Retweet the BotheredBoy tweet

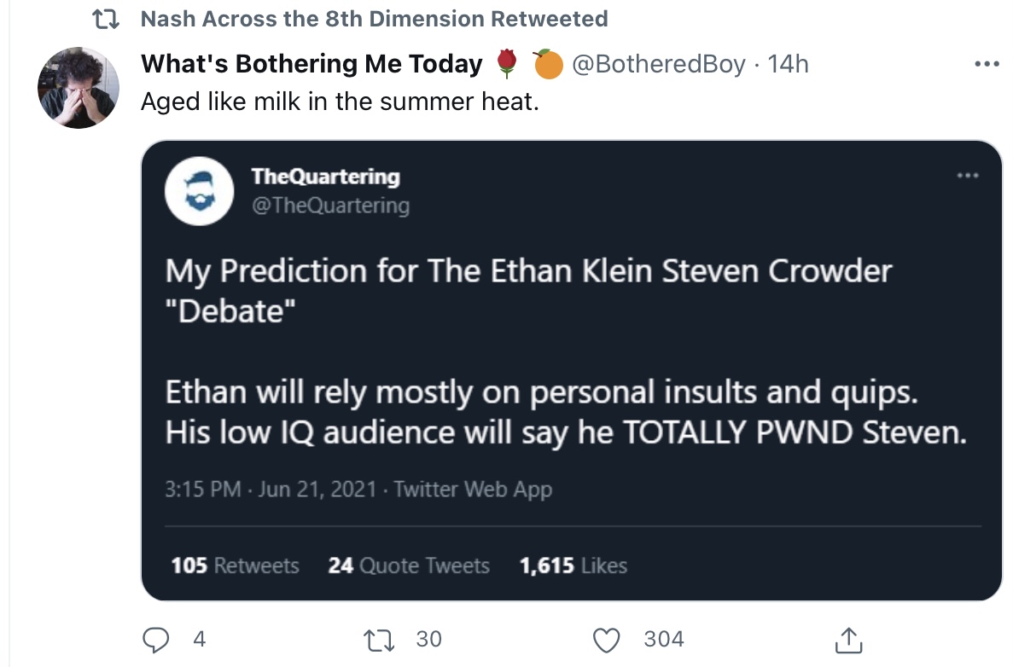(x=379, y=639)
